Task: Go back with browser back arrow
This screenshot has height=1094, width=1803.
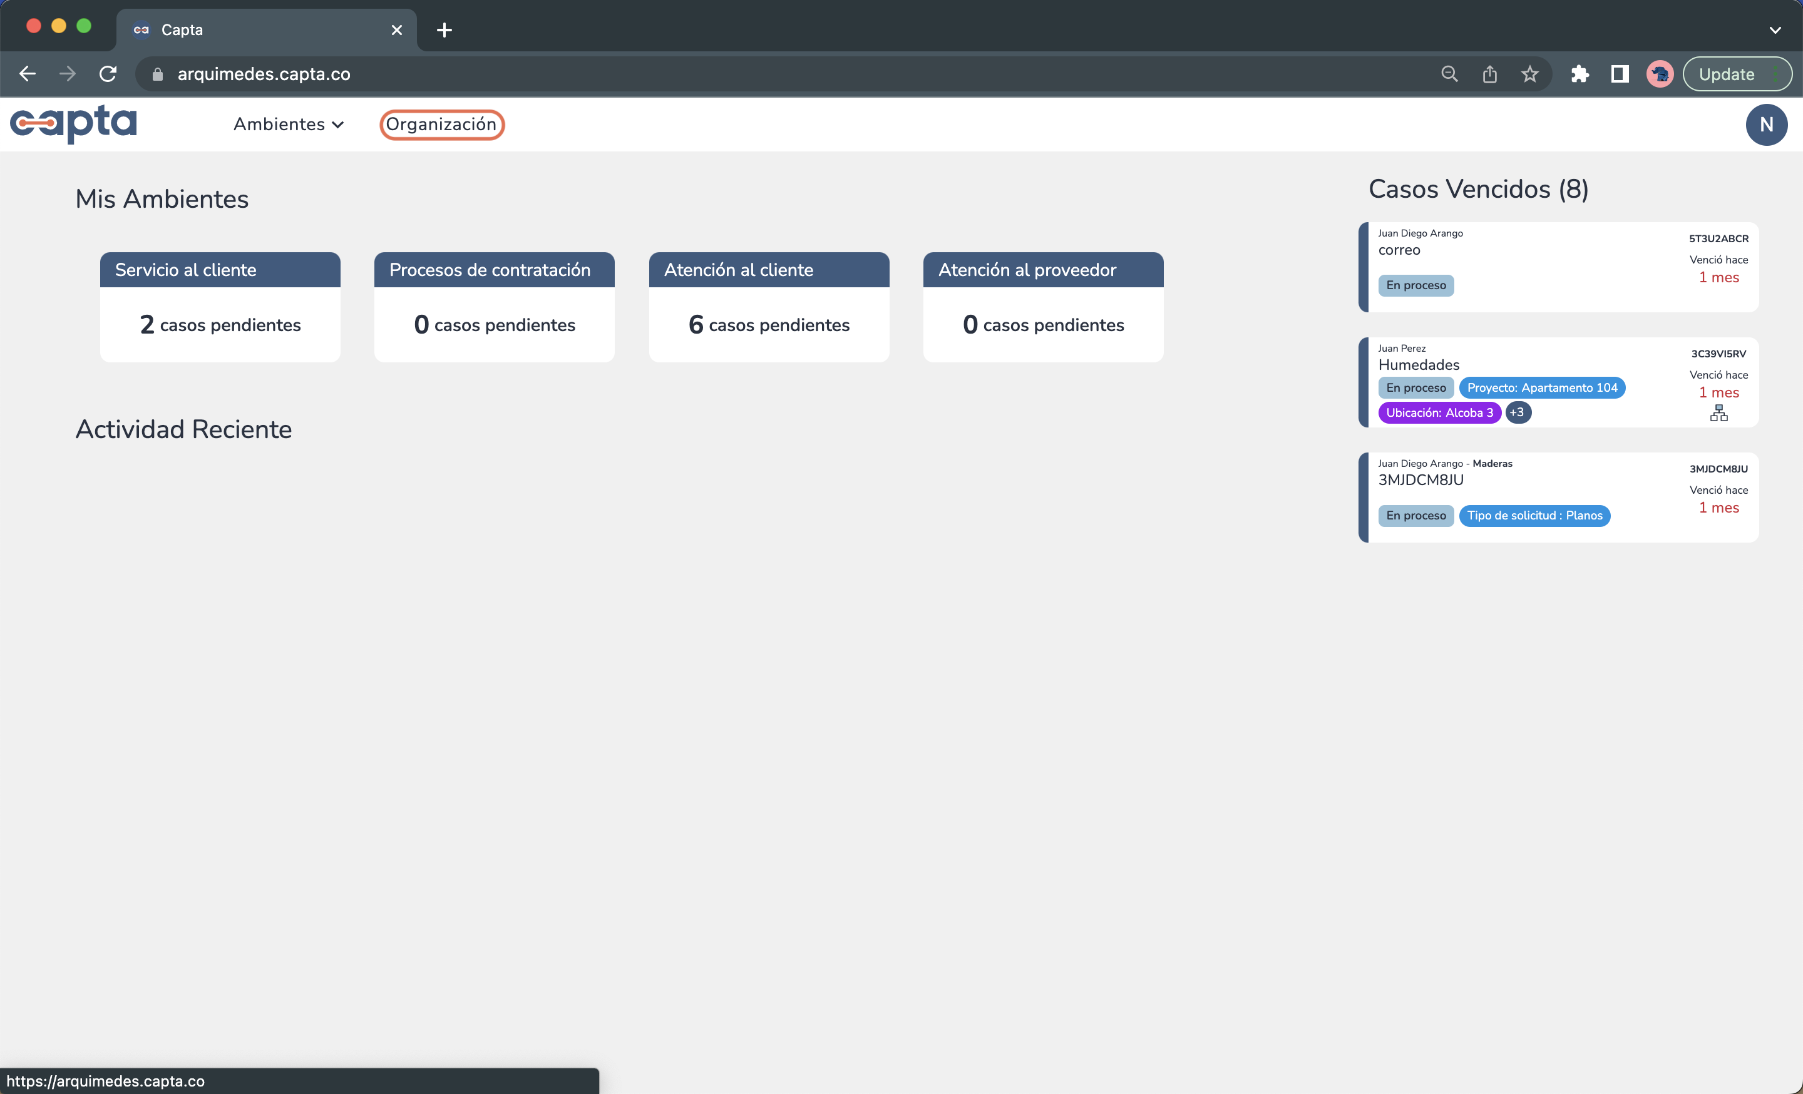Action: [28, 74]
